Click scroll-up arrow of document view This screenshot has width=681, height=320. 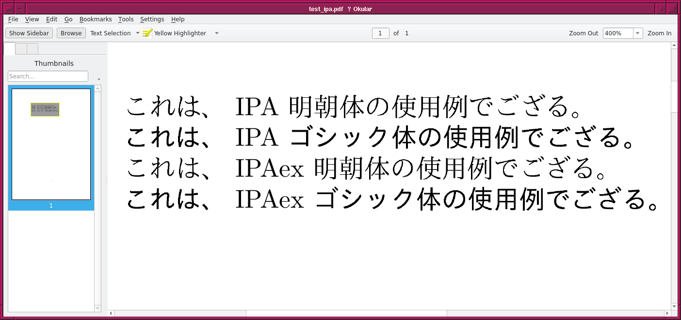click(674, 46)
